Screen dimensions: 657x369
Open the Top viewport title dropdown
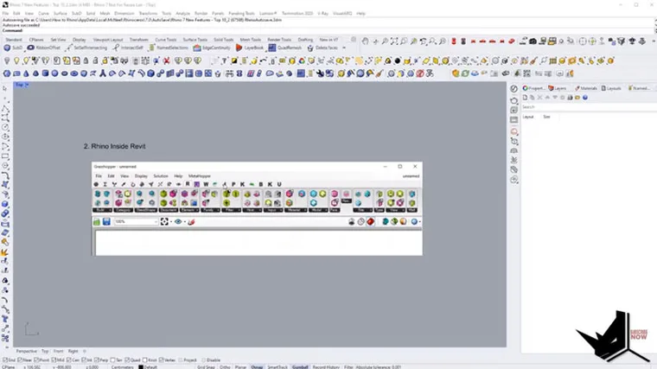click(27, 85)
